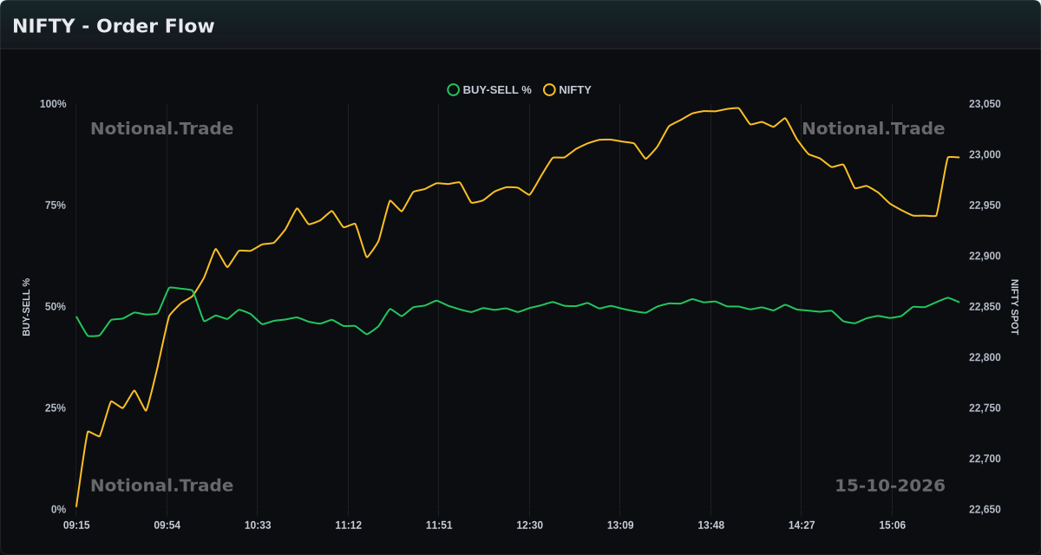The image size is (1041, 555).
Task: Click the 14:27 time axis label
Action: [x=801, y=526]
